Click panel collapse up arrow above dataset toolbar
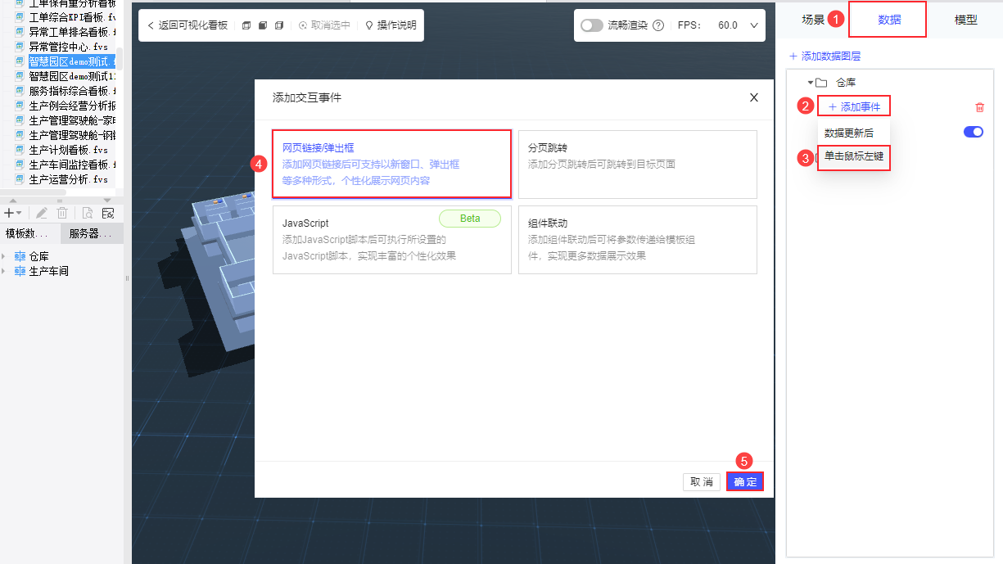Screen dimensions: 1003x564 (12, 200)
